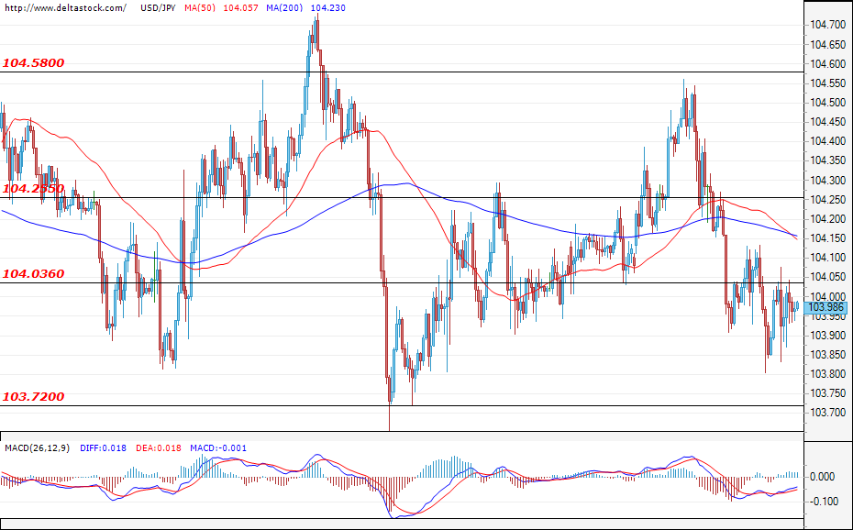Click the 104.300 price axis tick
The width and height of the screenshot is (853, 530).
828,180
